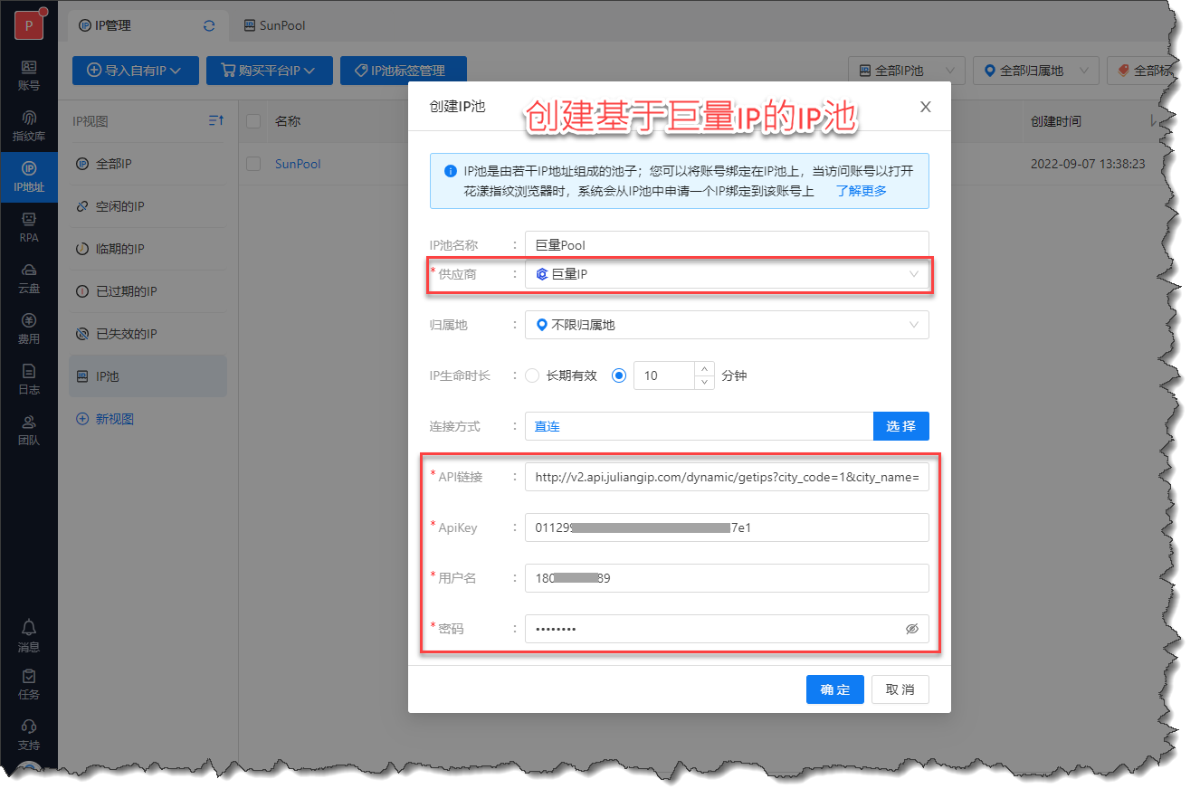Open IP池标签管理 tag management
Image resolution: width=1200 pixels, height=798 pixels.
(x=404, y=71)
